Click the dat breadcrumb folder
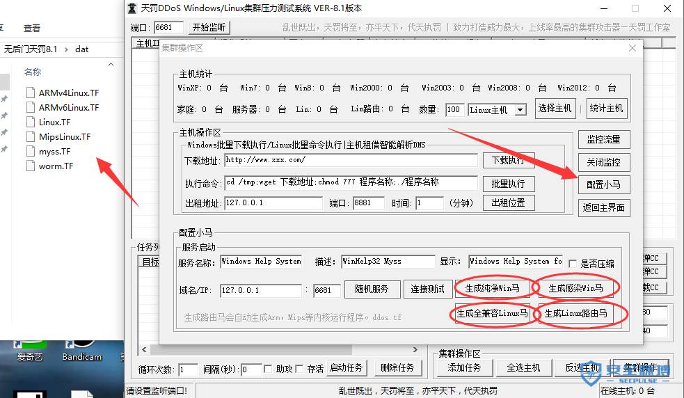684x398 pixels. pos(81,49)
